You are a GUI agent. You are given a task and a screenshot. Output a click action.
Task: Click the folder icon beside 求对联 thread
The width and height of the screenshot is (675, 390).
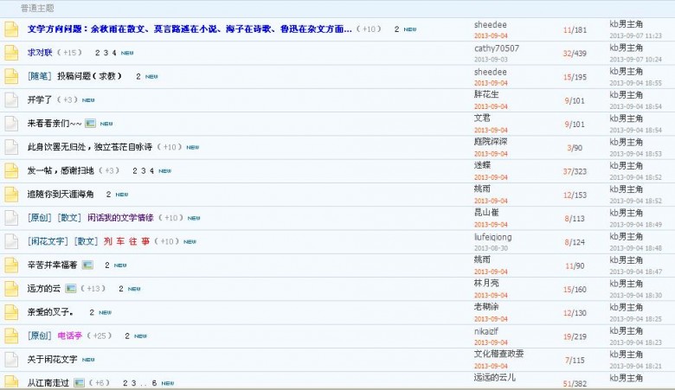pos(11,53)
